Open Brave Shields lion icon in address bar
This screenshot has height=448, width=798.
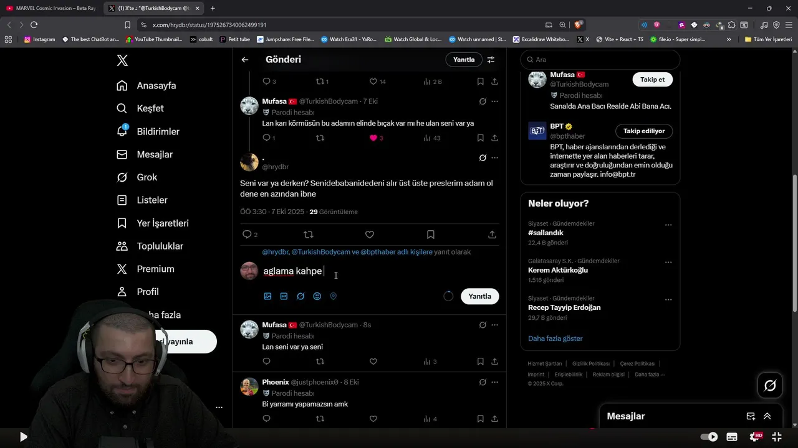click(579, 25)
